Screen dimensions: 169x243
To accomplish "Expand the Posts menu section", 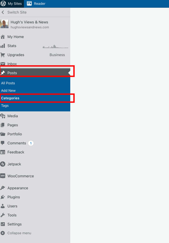I will 12,73.
